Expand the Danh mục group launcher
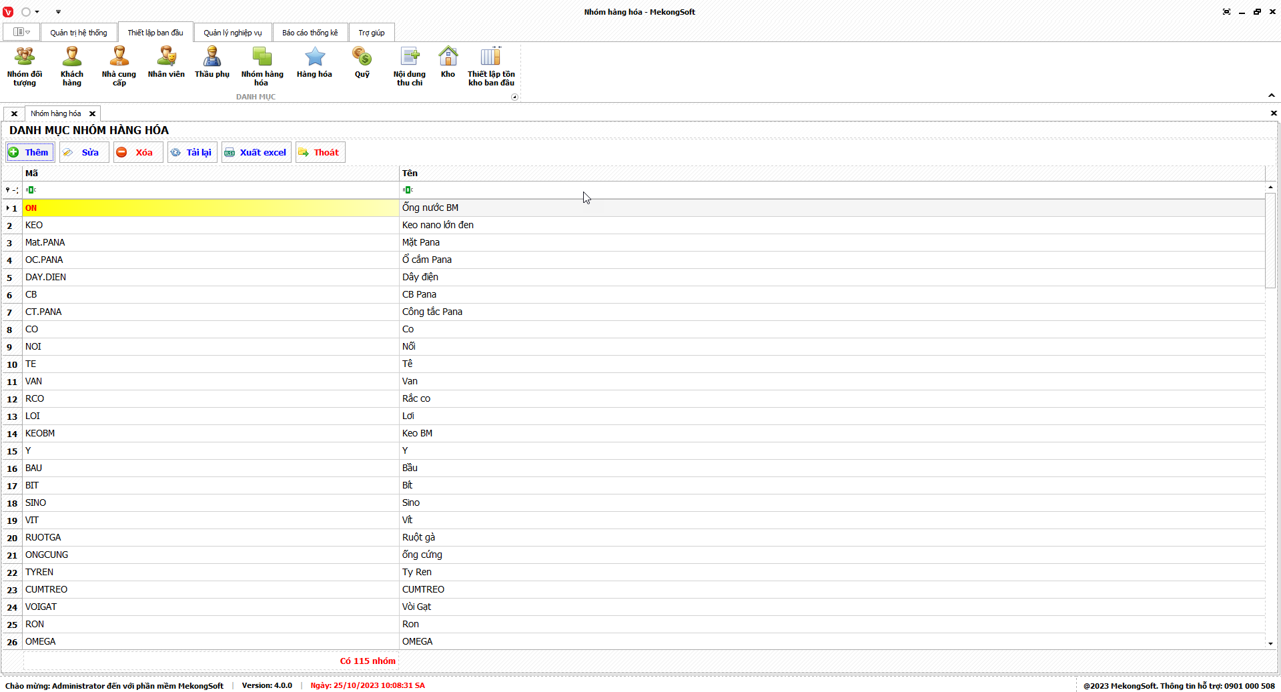This screenshot has width=1281, height=692. pos(514,97)
